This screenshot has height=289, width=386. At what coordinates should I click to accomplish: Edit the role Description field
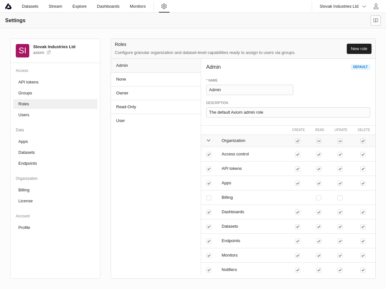(288, 112)
